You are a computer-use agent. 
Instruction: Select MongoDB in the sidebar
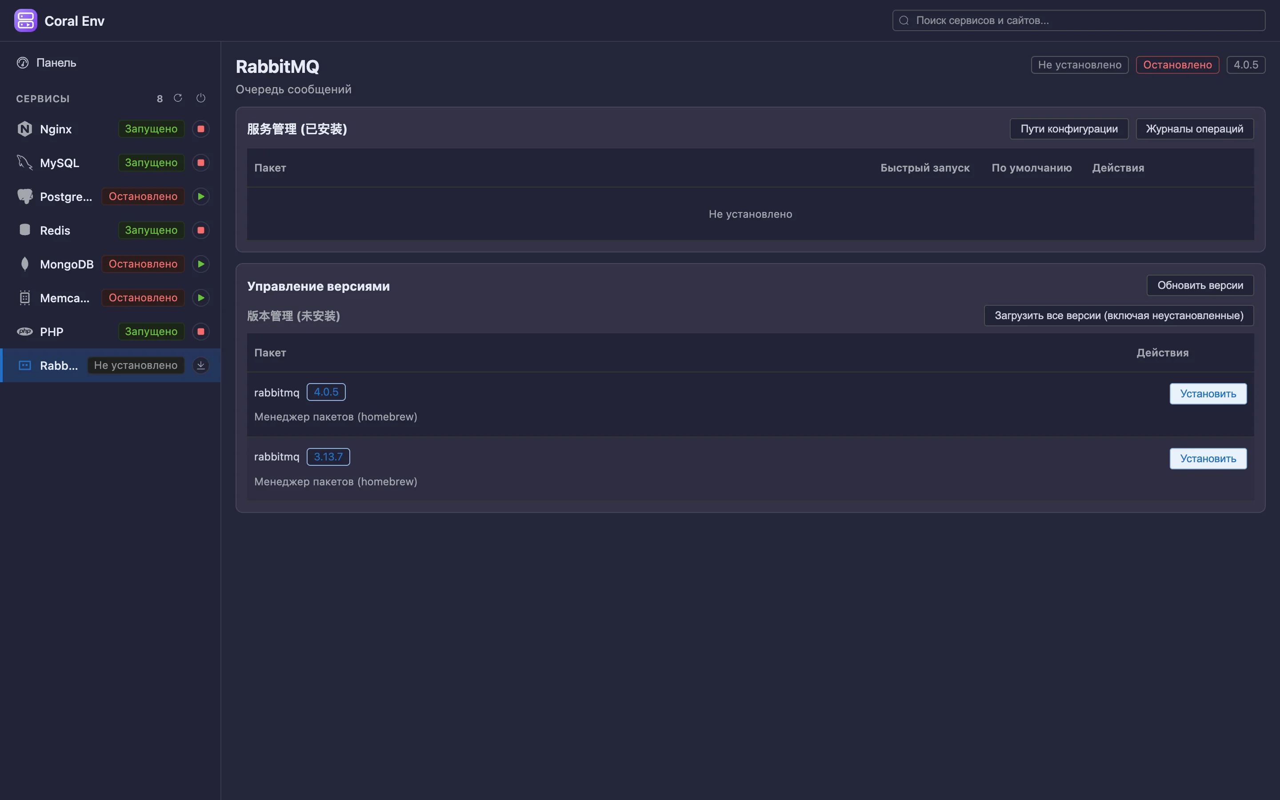(110, 264)
